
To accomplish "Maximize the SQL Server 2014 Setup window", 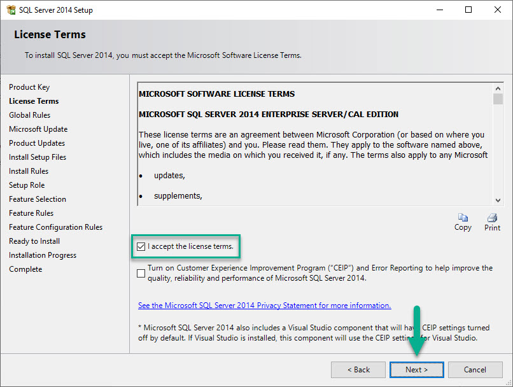I will point(468,10).
